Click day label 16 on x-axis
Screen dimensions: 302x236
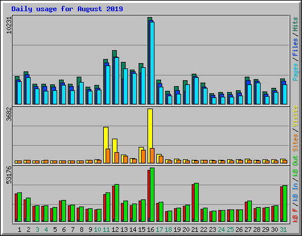click(150, 230)
